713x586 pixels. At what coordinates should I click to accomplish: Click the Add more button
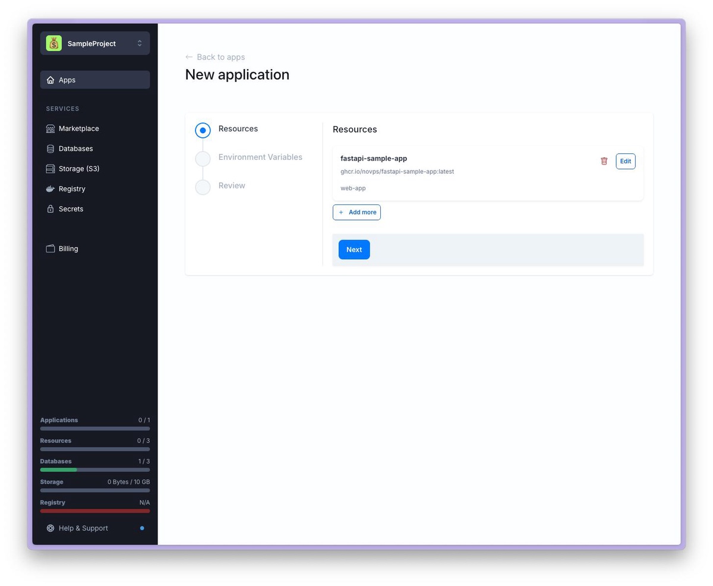[x=356, y=212]
